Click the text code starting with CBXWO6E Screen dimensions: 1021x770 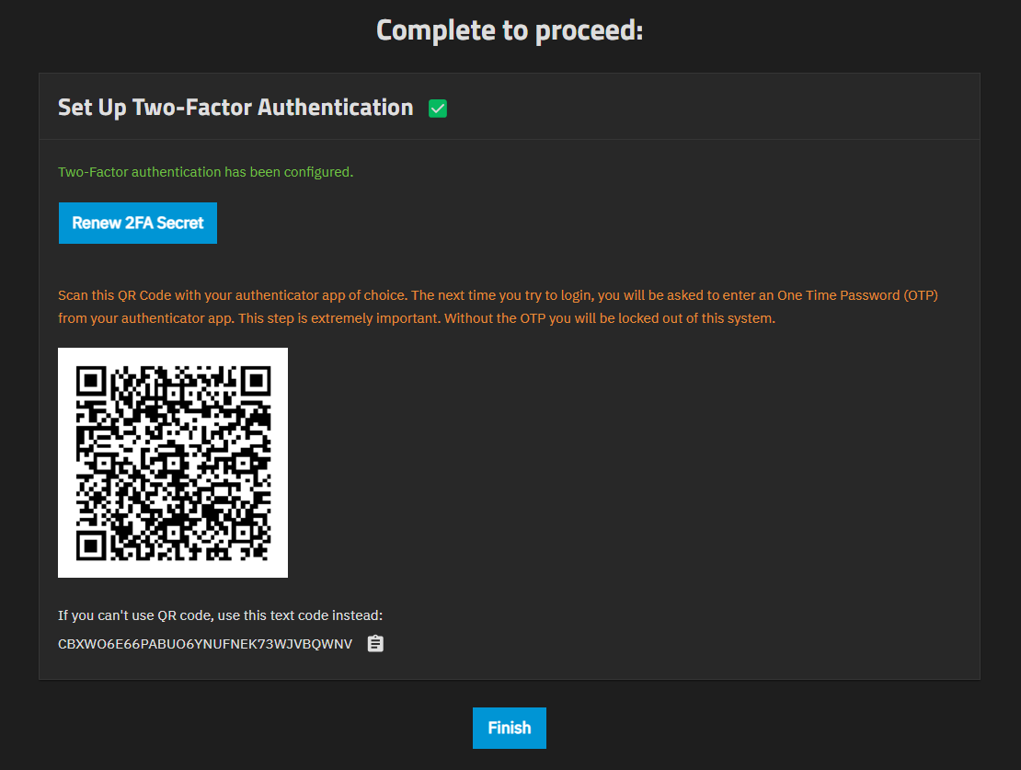click(x=205, y=644)
